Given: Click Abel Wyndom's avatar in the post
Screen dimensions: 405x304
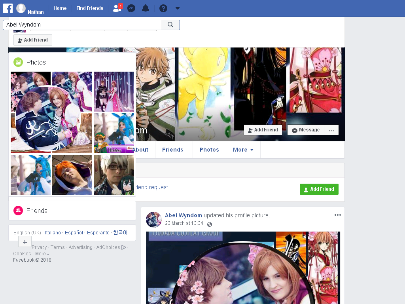Looking at the screenshot, I should tap(154, 219).
